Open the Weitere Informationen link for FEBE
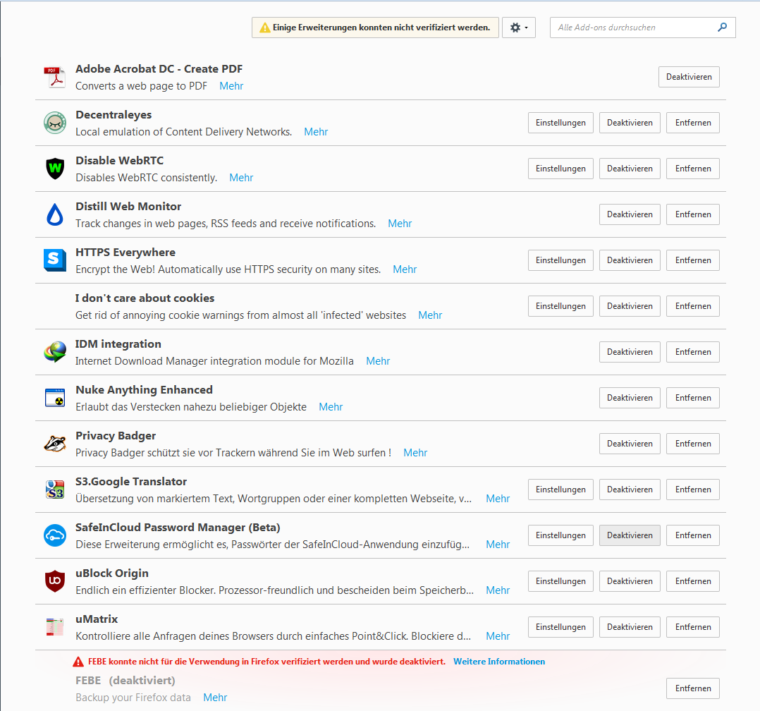 pos(499,662)
